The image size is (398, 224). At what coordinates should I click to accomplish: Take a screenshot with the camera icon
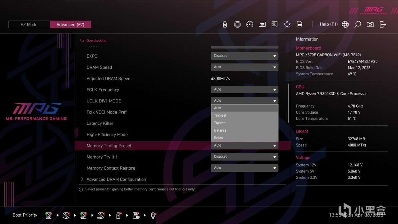[370, 24]
